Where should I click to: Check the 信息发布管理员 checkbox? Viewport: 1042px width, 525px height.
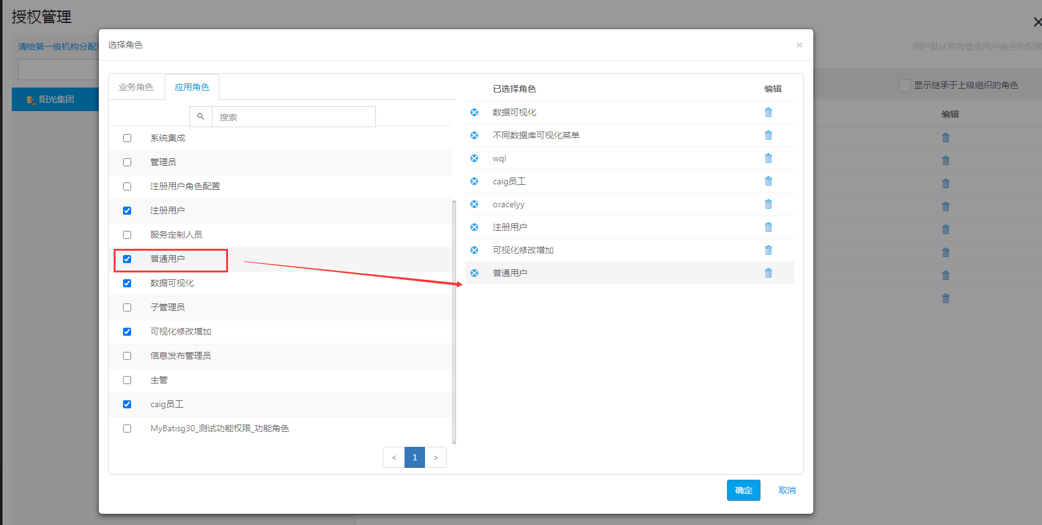click(127, 356)
